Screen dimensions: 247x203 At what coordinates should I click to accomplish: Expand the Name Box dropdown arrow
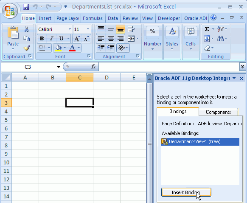point(59,67)
